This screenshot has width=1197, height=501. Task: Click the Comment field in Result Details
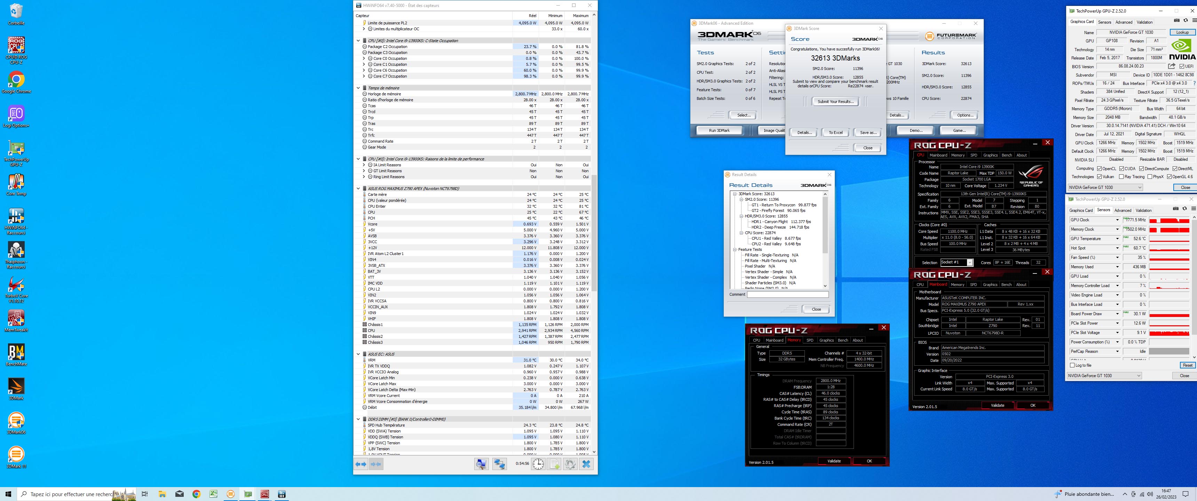point(788,295)
